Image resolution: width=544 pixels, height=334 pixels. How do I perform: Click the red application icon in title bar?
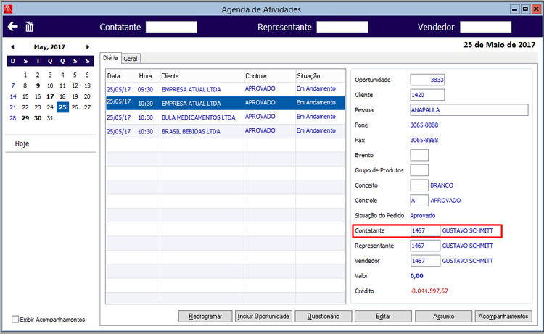(x=8, y=9)
